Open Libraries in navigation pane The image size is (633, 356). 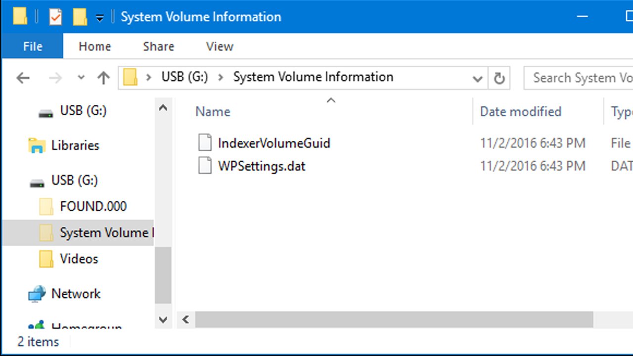click(75, 145)
